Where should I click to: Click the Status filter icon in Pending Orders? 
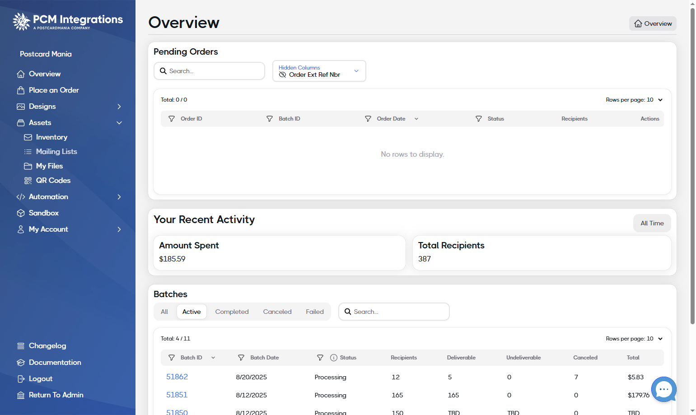(x=479, y=119)
